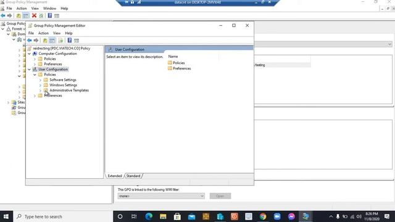Click Up one level icon in Editor toolbar
Screen dimensions: 395x222
click(45, 40)
